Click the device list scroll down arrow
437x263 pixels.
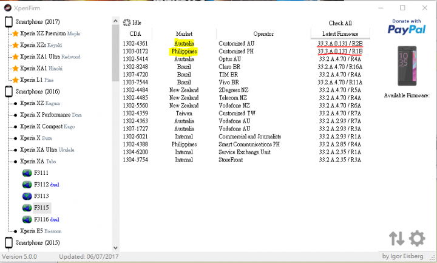point(116,248)
